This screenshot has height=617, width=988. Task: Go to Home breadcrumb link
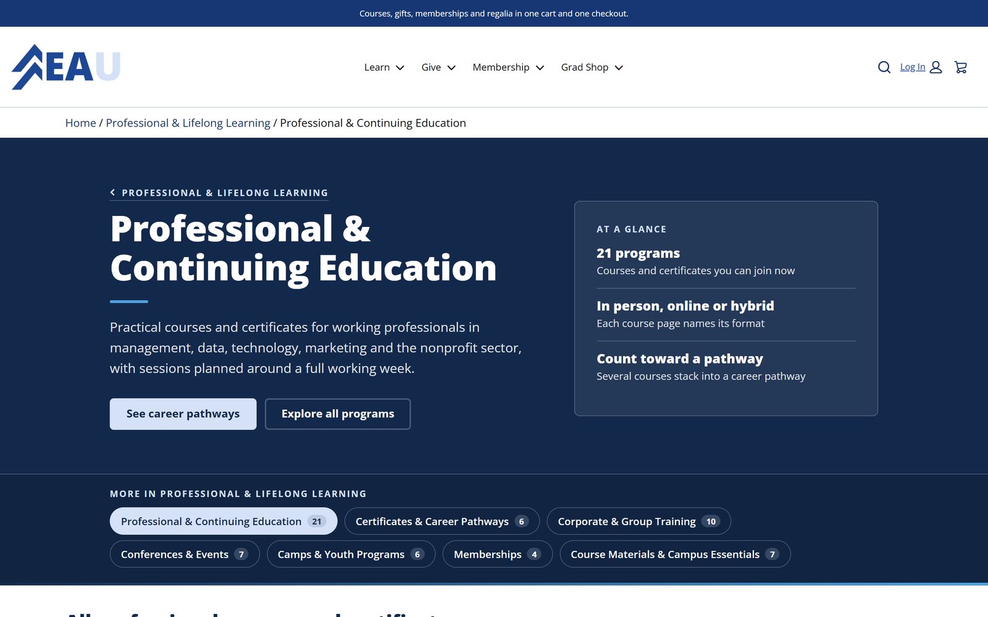(81, 123)
